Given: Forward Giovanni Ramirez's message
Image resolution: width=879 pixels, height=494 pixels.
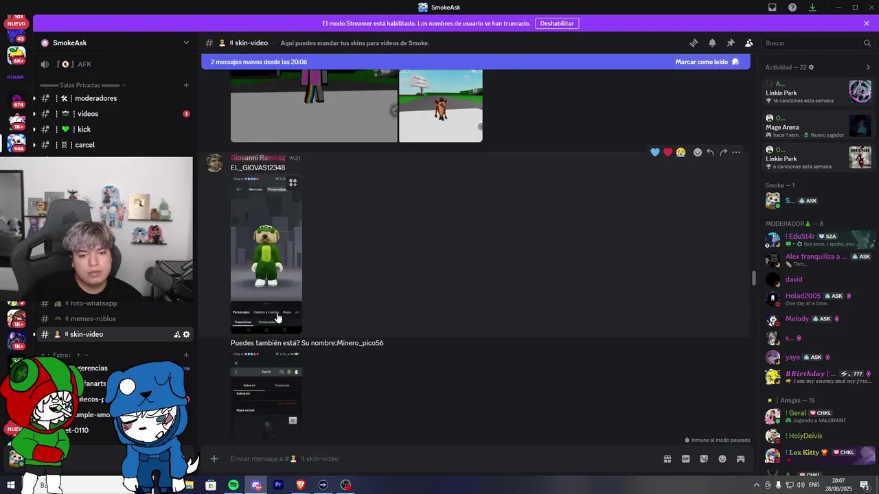Looking at the screenshot, I should coord(723,152).
